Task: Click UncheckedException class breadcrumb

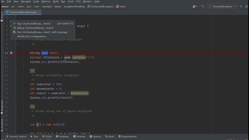Action: click(x=100, y=7)
